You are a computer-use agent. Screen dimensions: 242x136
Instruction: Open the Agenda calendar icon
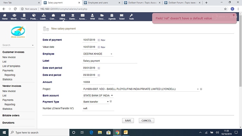[112, 15]
